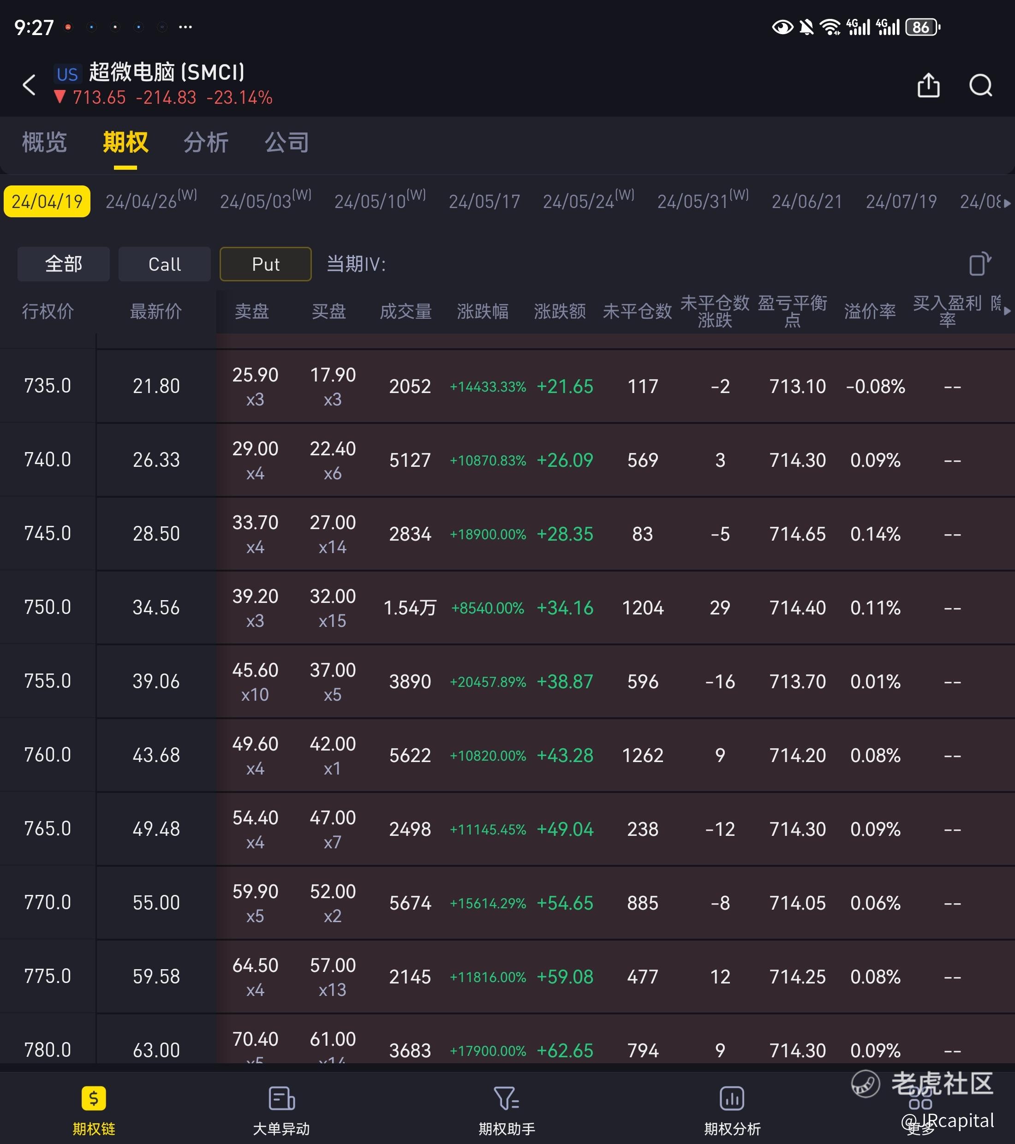1015x1144 pixels.
Task: Tap the back arrow icon
Action: pyautogui.click(x=29, y=85)
